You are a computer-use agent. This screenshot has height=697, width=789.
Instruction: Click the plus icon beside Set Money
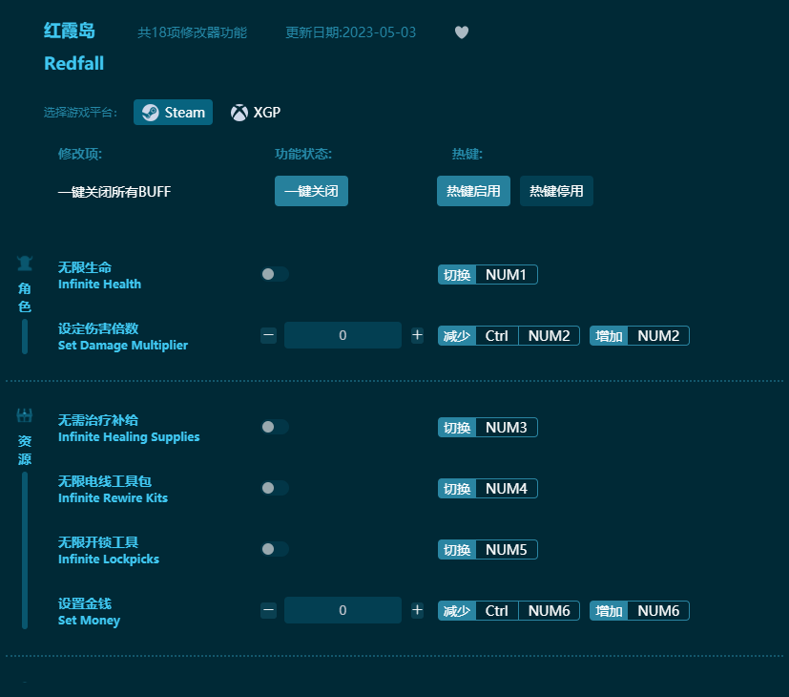[417, 610]
